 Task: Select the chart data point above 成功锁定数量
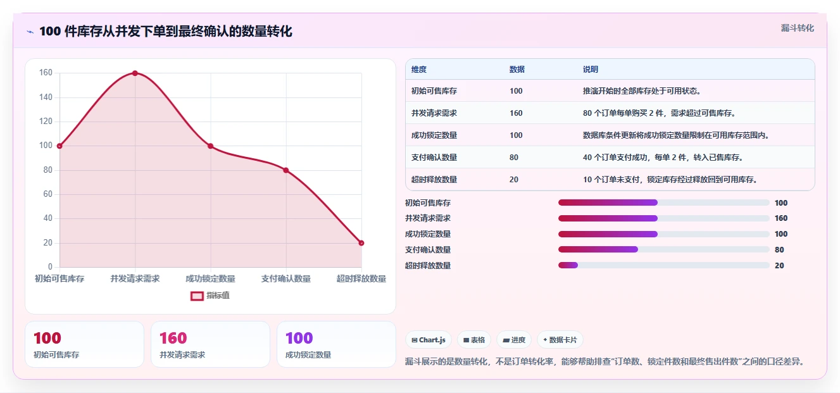point(210,146)
